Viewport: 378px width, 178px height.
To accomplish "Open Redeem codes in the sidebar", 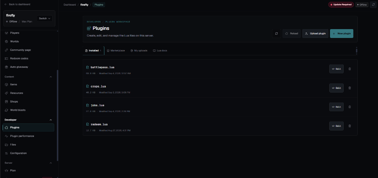I will (28, 59).
